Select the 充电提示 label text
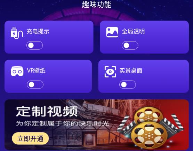This screenshot has height=151, width=193. 38,31
